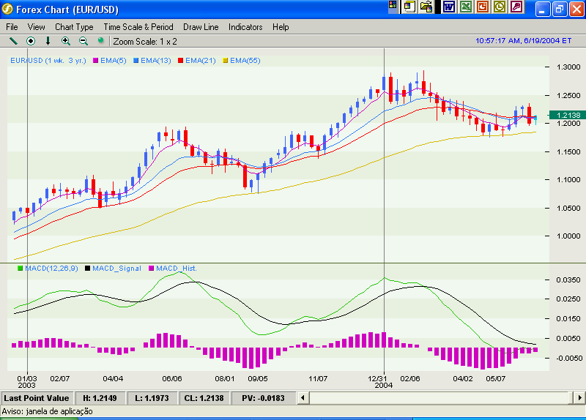Expand the Time Scale & Period menu
The width and height of the screenshot is (586, 420).
[x=138, y=27]
